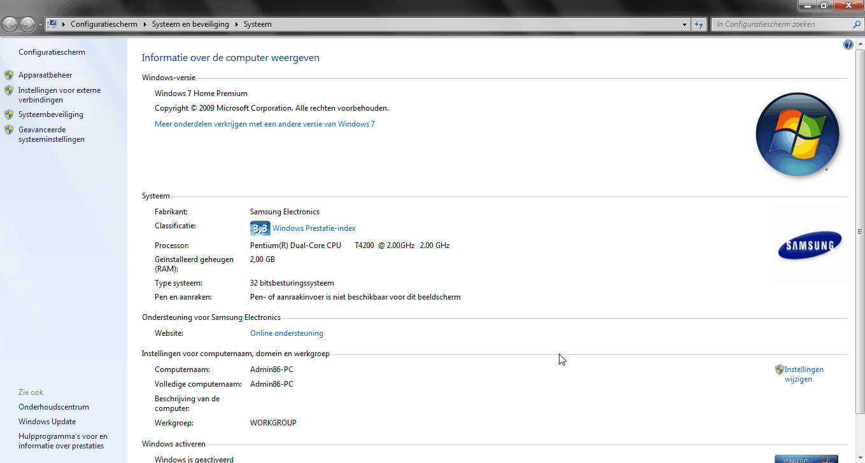Viewport: 865px width, 463px height.
Task: Click the Copyright 2009 Microsoft Corporation line
Action: coord(272,108)
